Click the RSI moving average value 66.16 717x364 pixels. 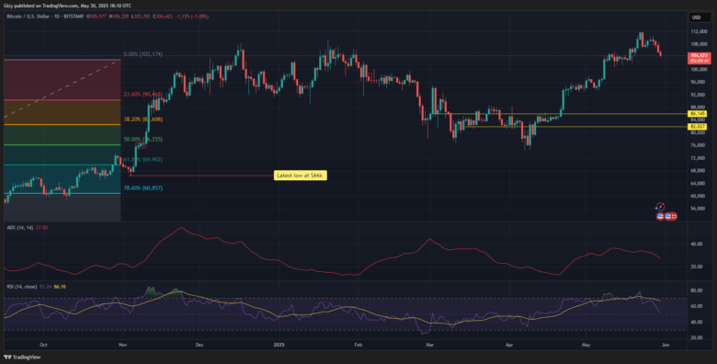click(x=60, y=286)
